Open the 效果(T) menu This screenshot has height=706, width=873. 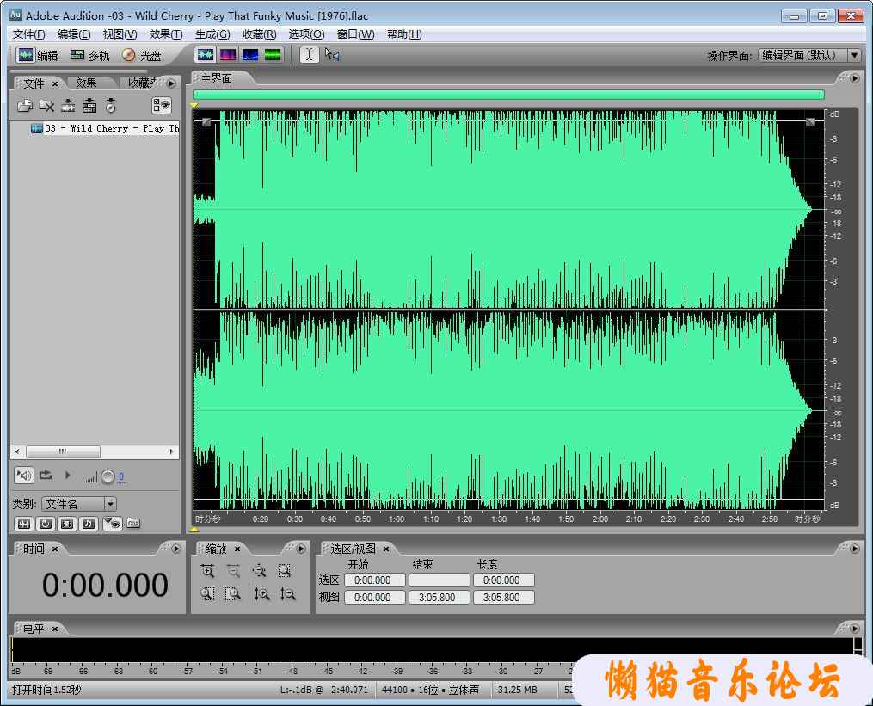click(x=165, y=34)
